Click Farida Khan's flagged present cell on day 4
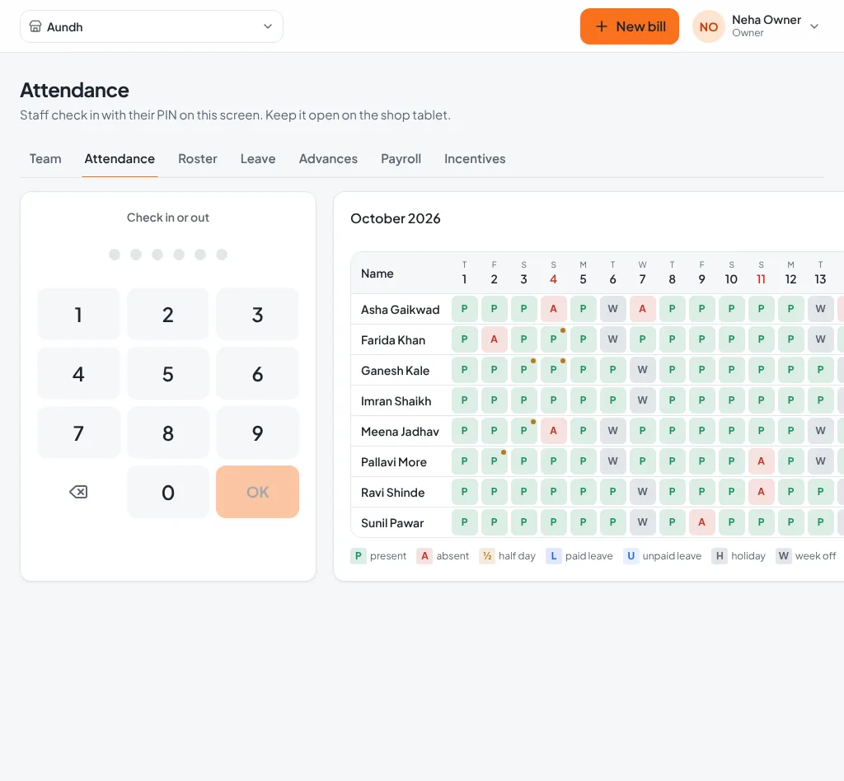844x781 pixels. tap(553, 339)
